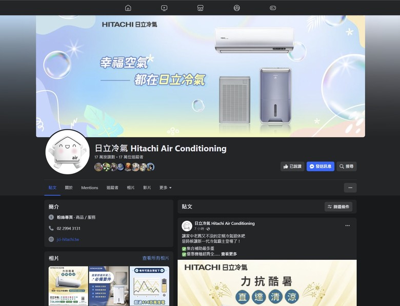The image size is (400, 306).
Task: Click the first follower avatar
Action: 98,167
